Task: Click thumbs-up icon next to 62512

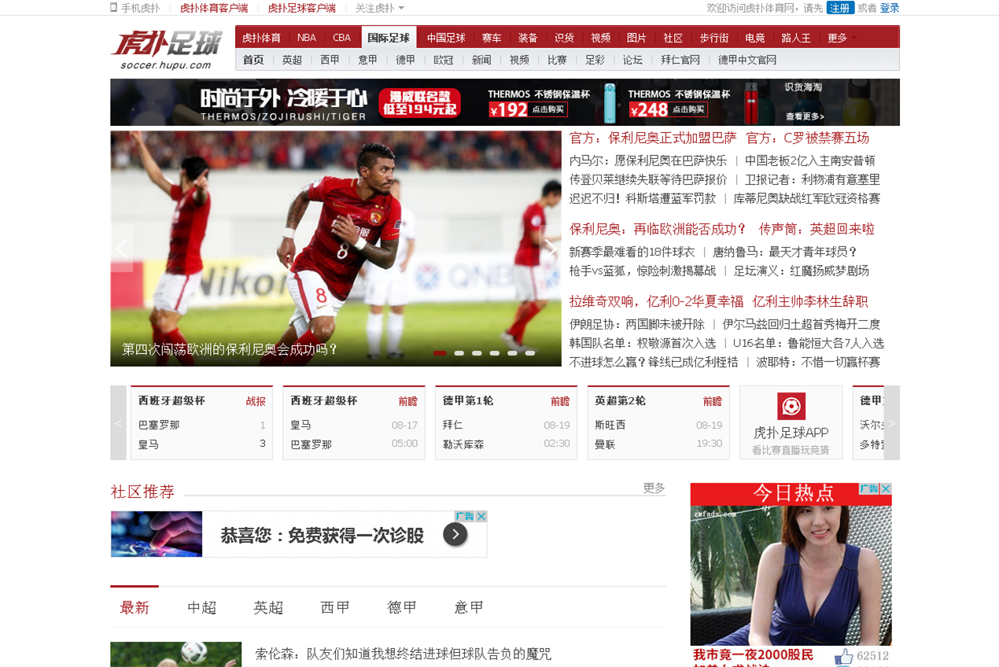Action: 843,658
